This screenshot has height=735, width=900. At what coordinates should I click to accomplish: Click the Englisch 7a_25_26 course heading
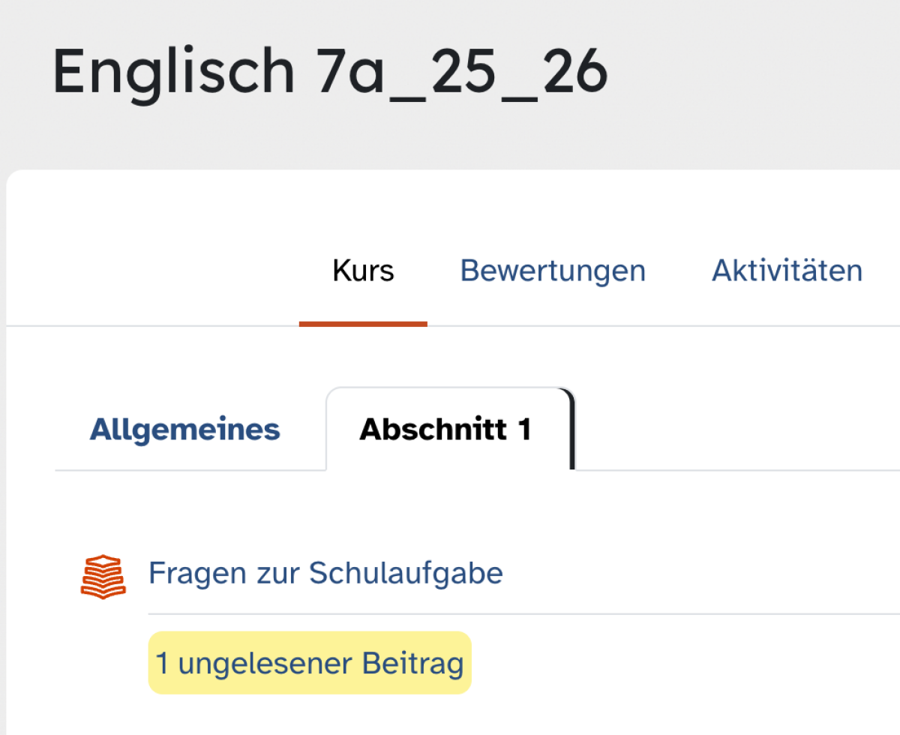pyautogui.click(x=330, y=71)
